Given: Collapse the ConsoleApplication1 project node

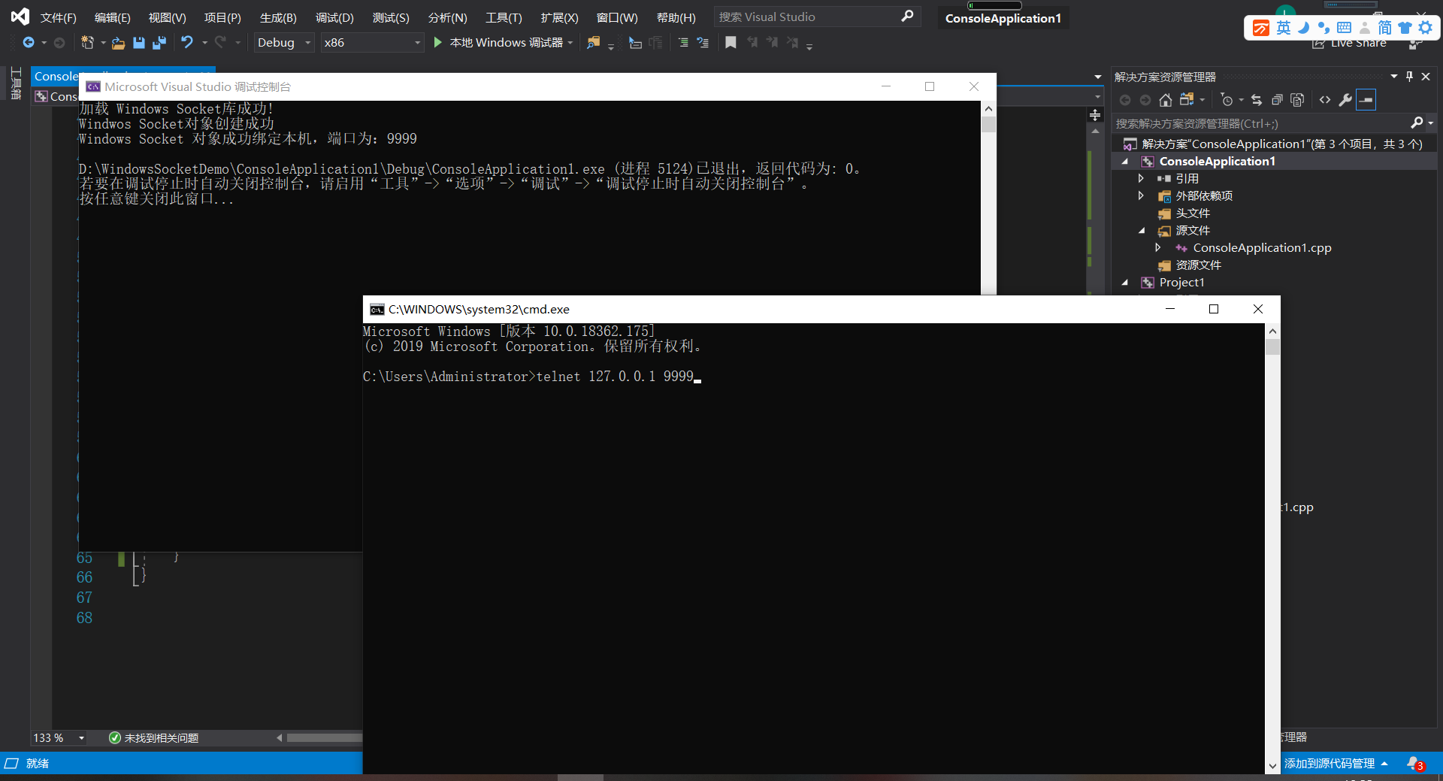Looking at the screenshot, I should pos(1125,162).
